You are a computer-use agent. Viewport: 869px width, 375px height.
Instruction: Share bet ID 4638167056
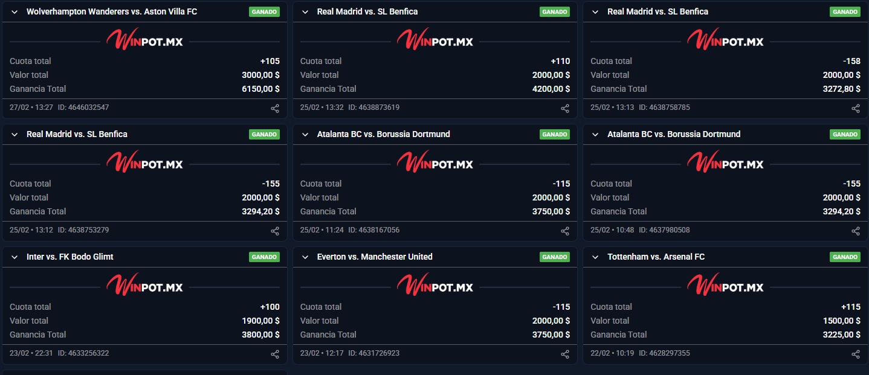565,231
